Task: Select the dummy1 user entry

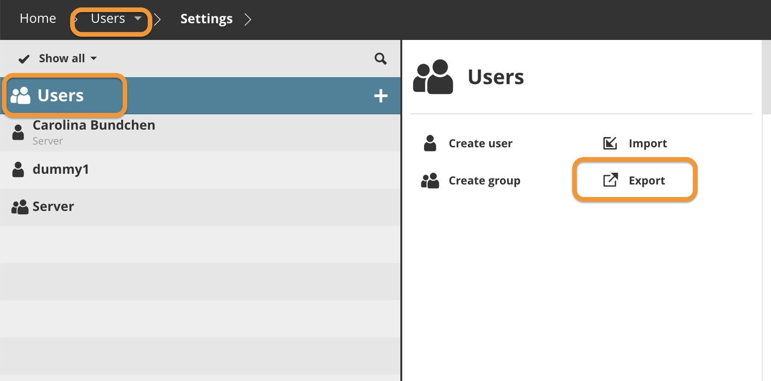Action: coord(60,170)
